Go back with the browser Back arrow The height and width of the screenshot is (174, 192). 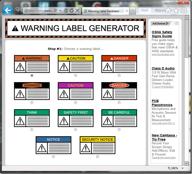(7, 10)
